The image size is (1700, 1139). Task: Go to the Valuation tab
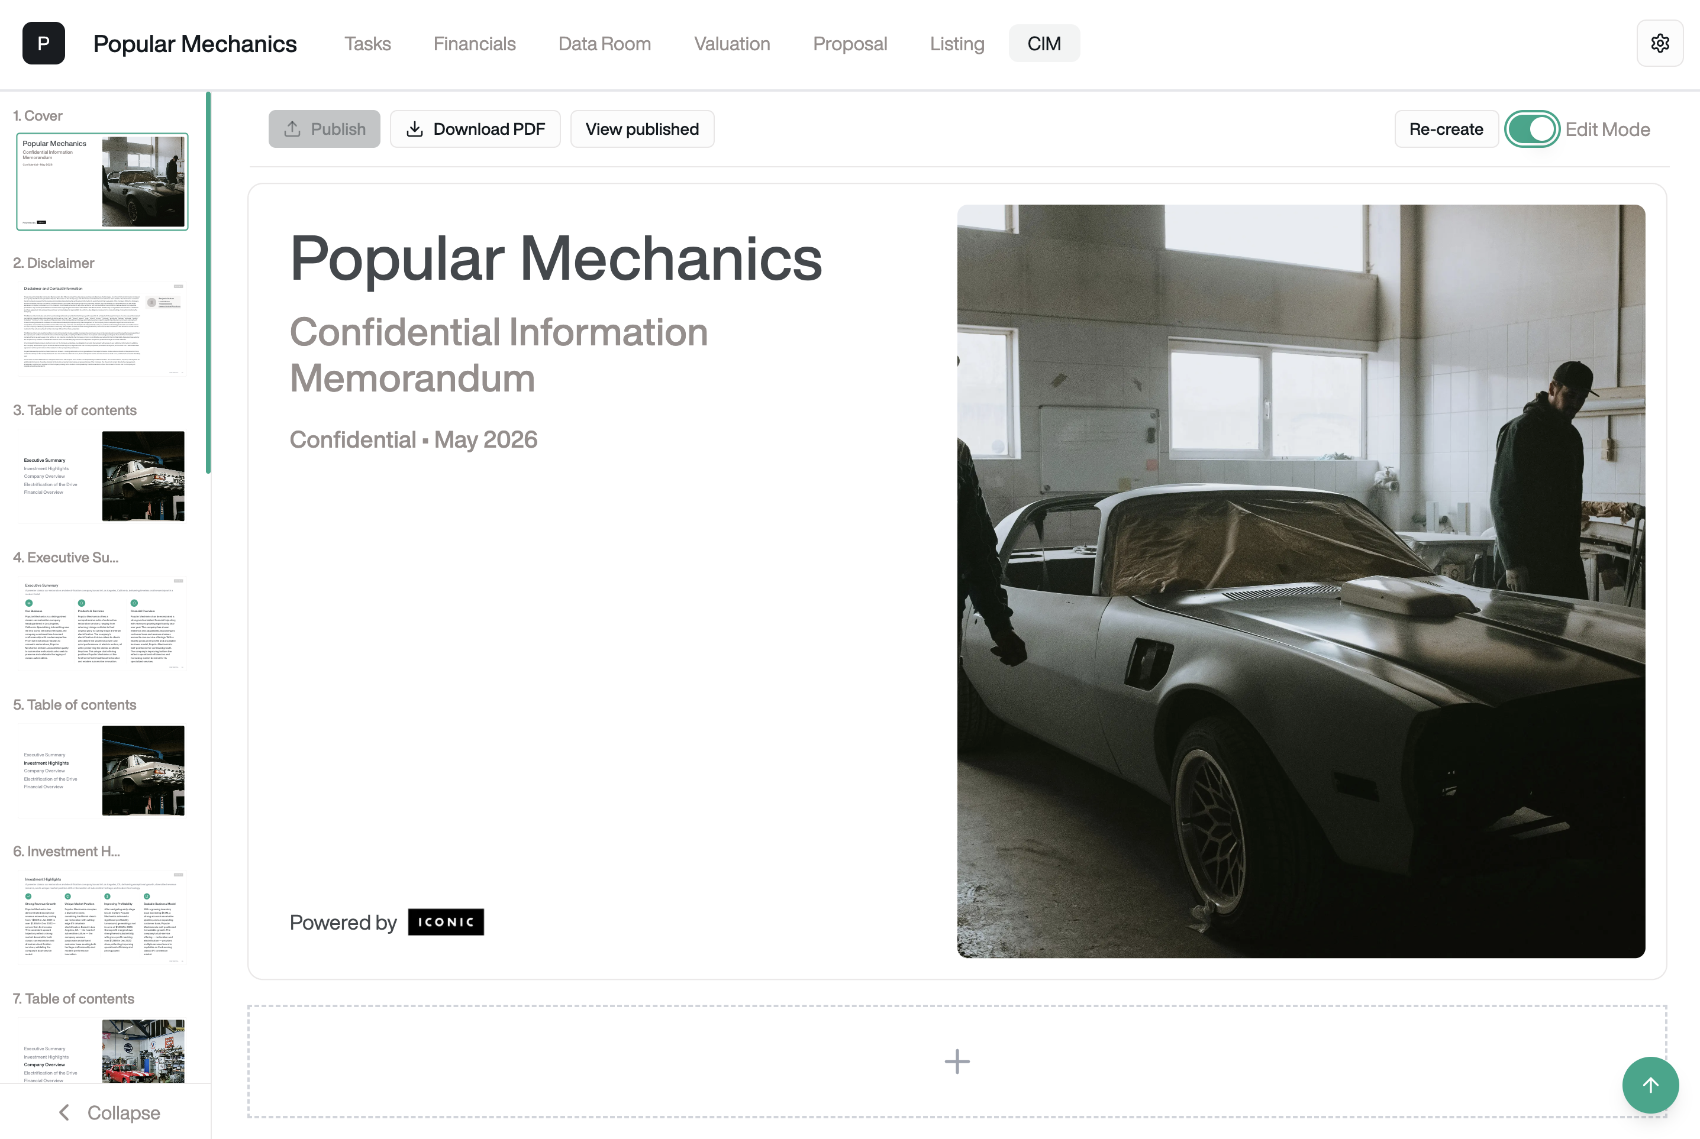coord(732,44)
